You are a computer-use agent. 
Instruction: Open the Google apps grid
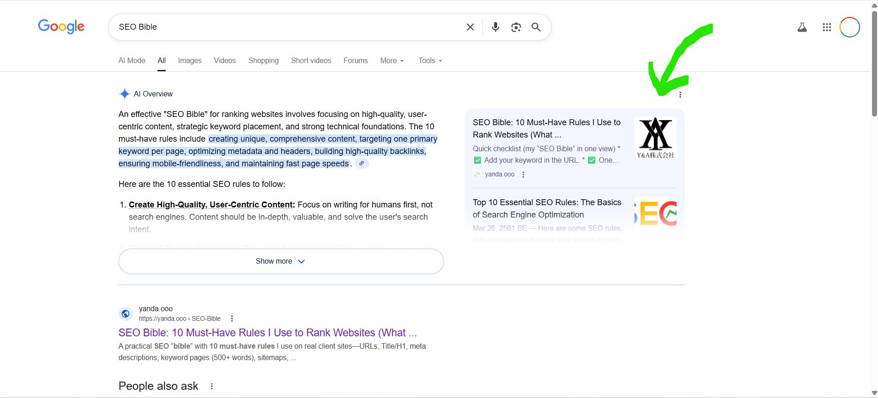coord(827,27)
